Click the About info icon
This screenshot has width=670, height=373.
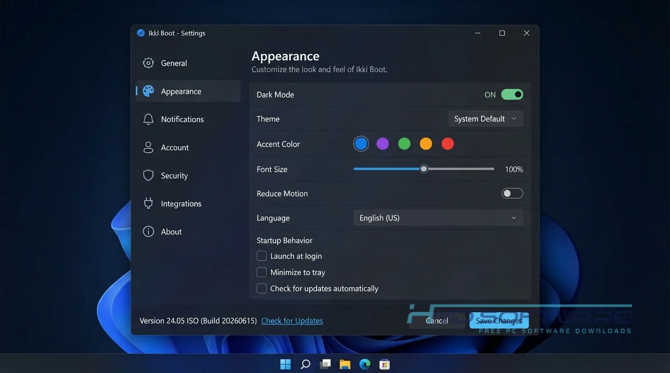148,232
